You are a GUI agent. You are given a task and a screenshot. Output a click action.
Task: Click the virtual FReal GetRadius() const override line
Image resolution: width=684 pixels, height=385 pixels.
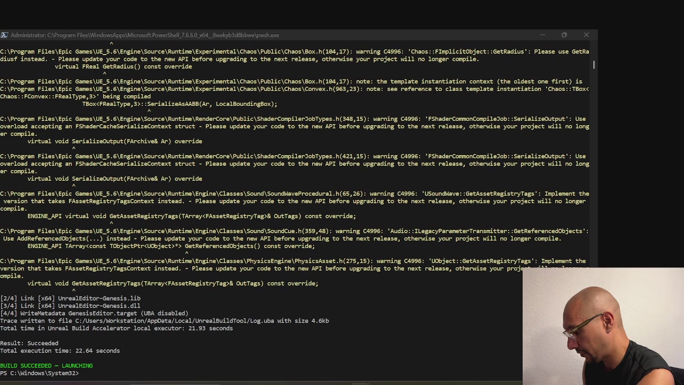123,67
